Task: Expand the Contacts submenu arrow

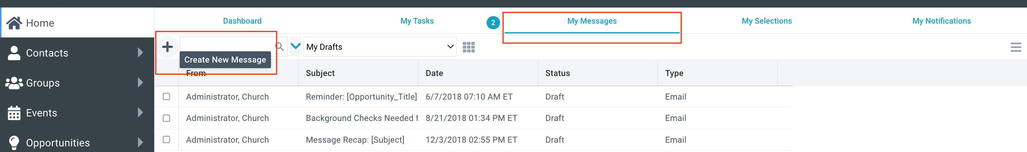Action: coord(140,53)
